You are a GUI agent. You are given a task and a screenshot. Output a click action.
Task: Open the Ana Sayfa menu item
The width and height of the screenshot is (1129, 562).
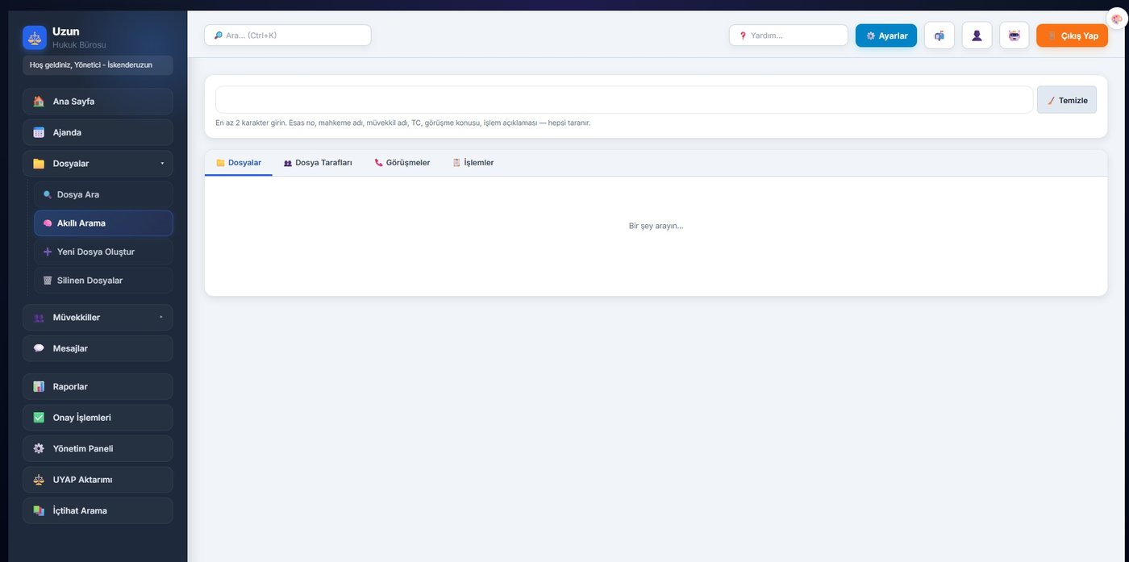(x=98, y=102)
